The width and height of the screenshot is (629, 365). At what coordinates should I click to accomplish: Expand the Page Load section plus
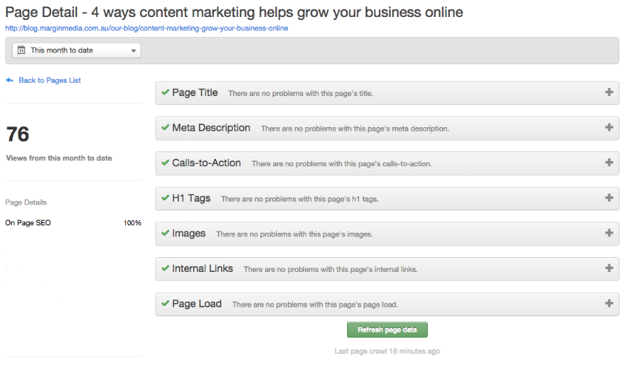coord(609,303)
